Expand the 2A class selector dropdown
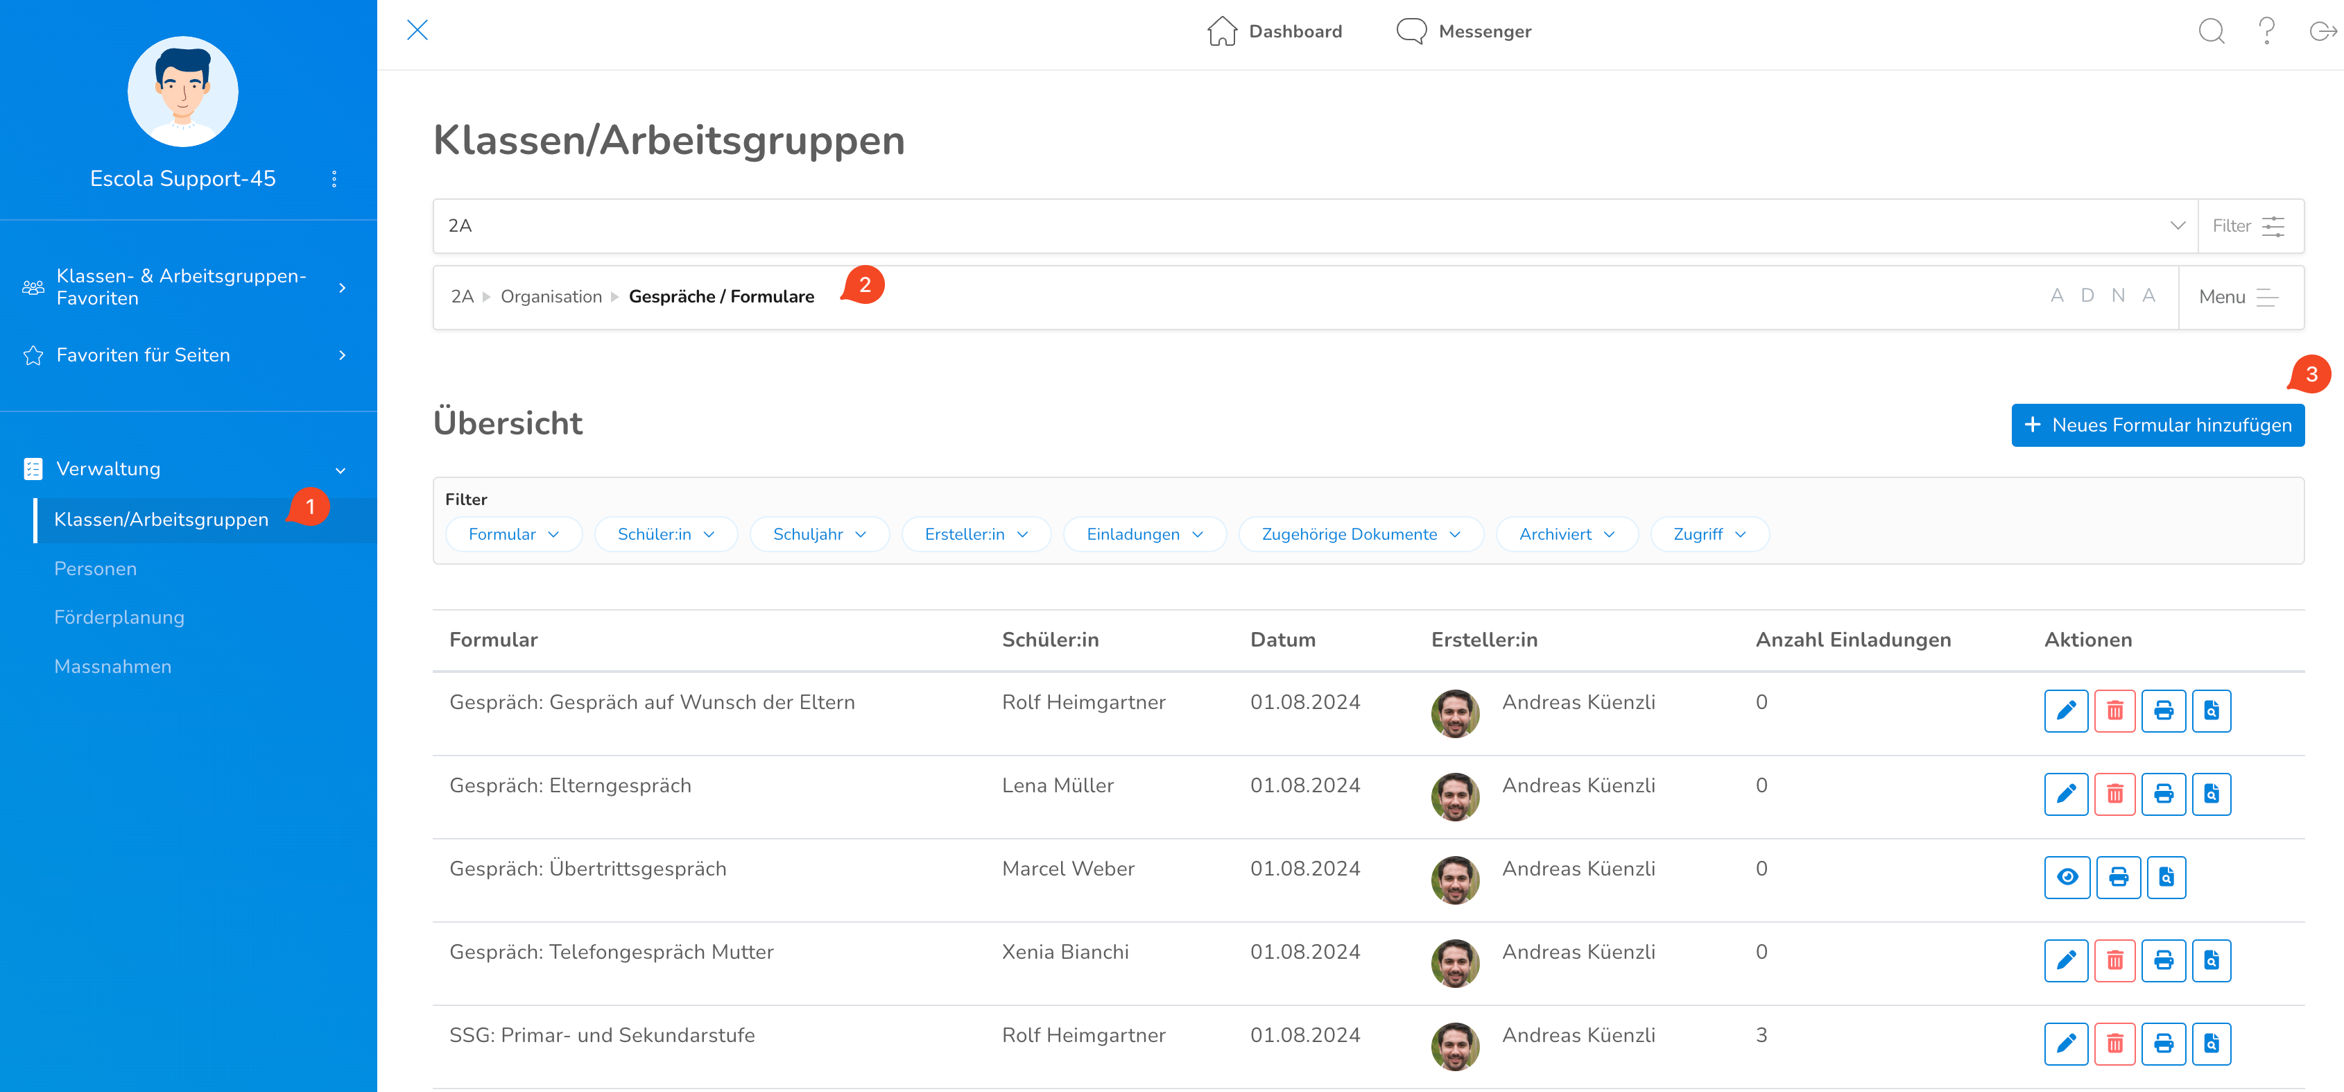This screenshot has height=1092, width=2344. click(x=2177, y=225)
